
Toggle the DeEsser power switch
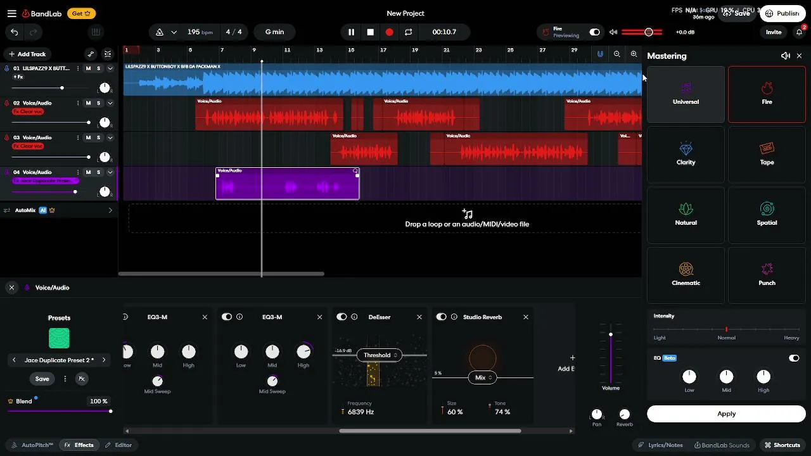point(342,317)
